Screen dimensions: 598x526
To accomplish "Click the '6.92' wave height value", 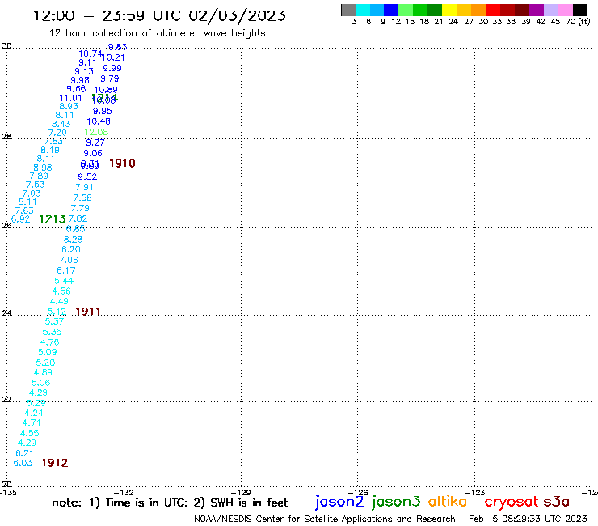I will [x=20, y=219].
